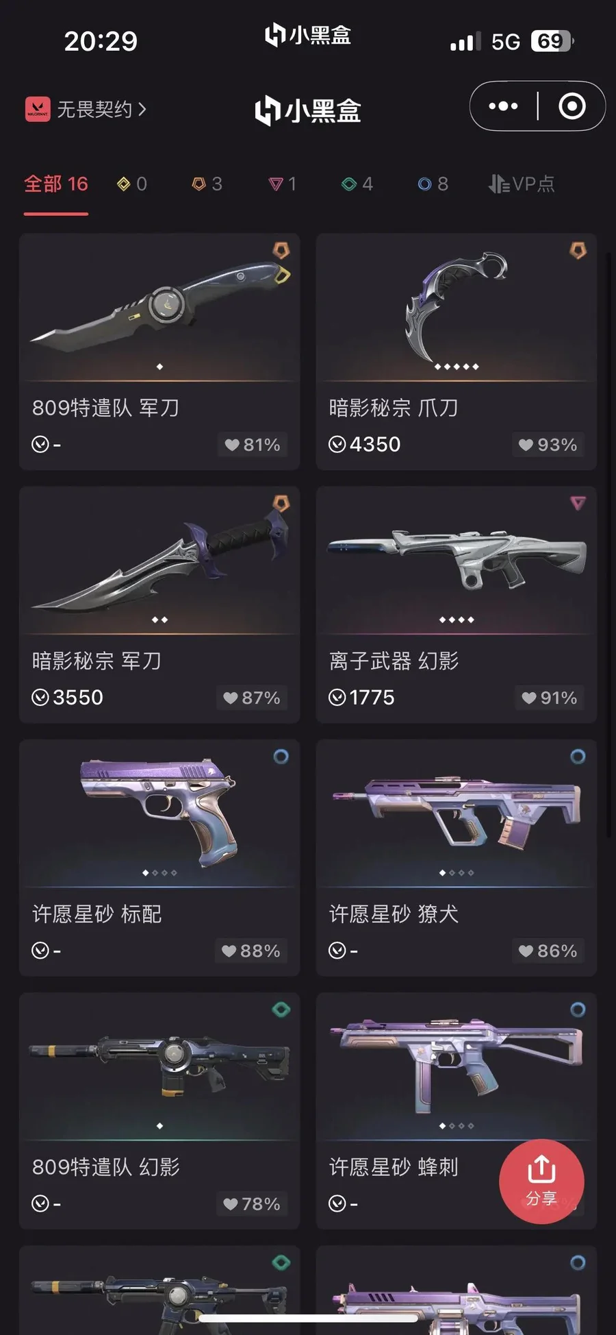
Task: Filter by yellow tier with 0 items
Action: pyautogui.click(x=132, y=184)
